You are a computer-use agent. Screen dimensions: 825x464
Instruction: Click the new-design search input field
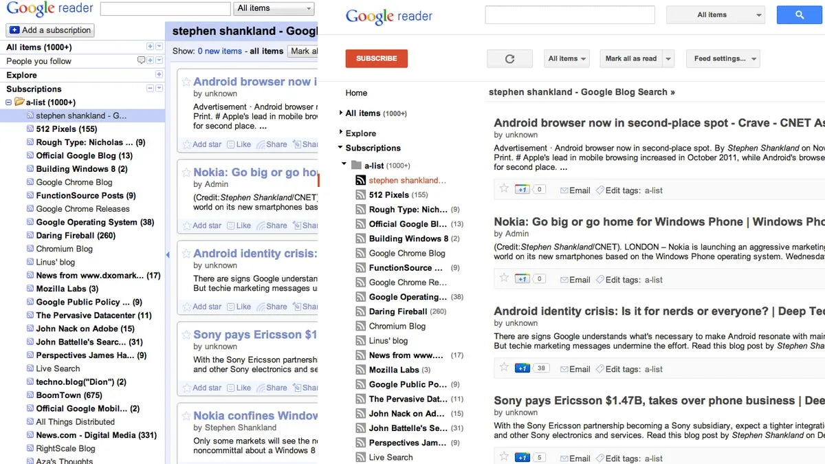[570, 14]
